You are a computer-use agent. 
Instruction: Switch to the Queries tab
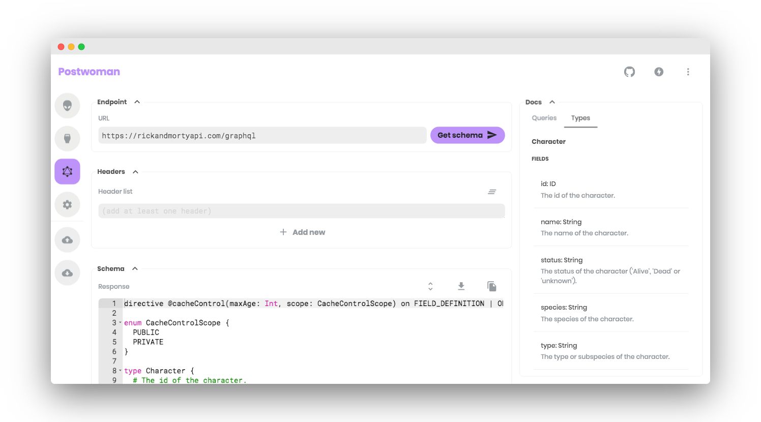coord(544,117)
